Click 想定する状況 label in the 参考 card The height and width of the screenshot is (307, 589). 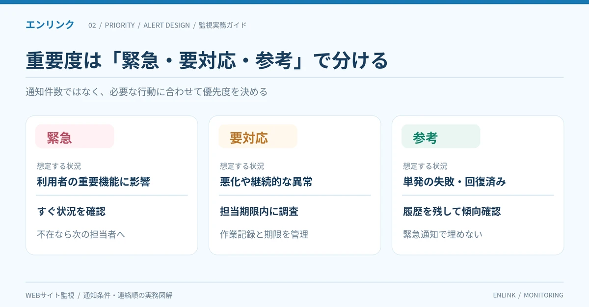click(x=425, y=166)
